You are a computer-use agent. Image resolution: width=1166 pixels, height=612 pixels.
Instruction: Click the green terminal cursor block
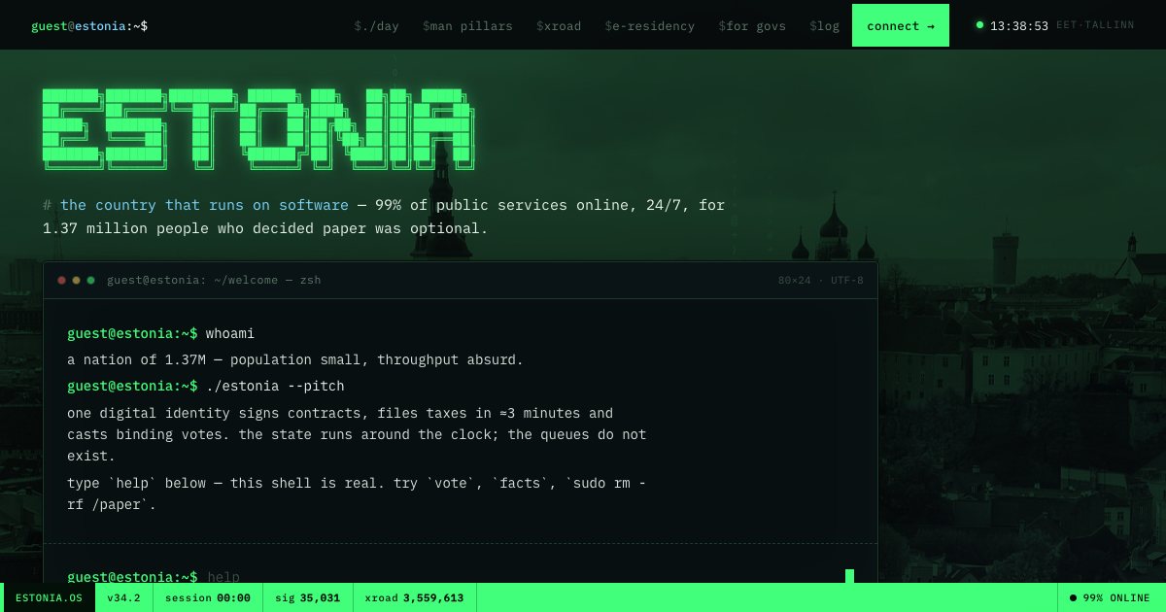(x=849, y=576)
